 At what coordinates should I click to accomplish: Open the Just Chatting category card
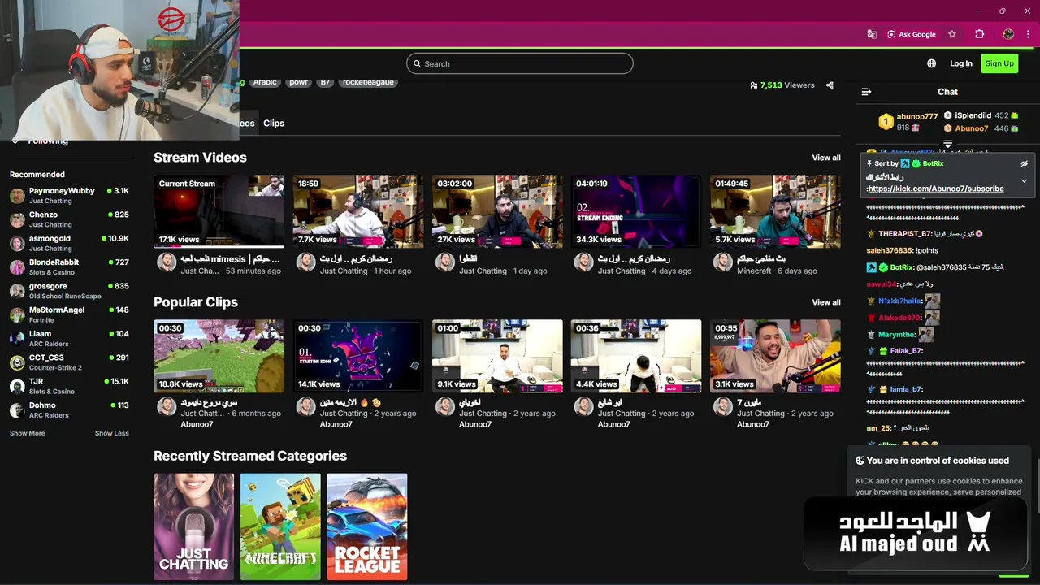193,526
